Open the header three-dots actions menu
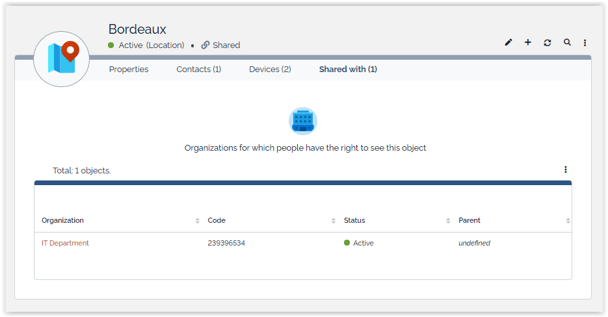This screenshot has width=608, height=317. 585,43
